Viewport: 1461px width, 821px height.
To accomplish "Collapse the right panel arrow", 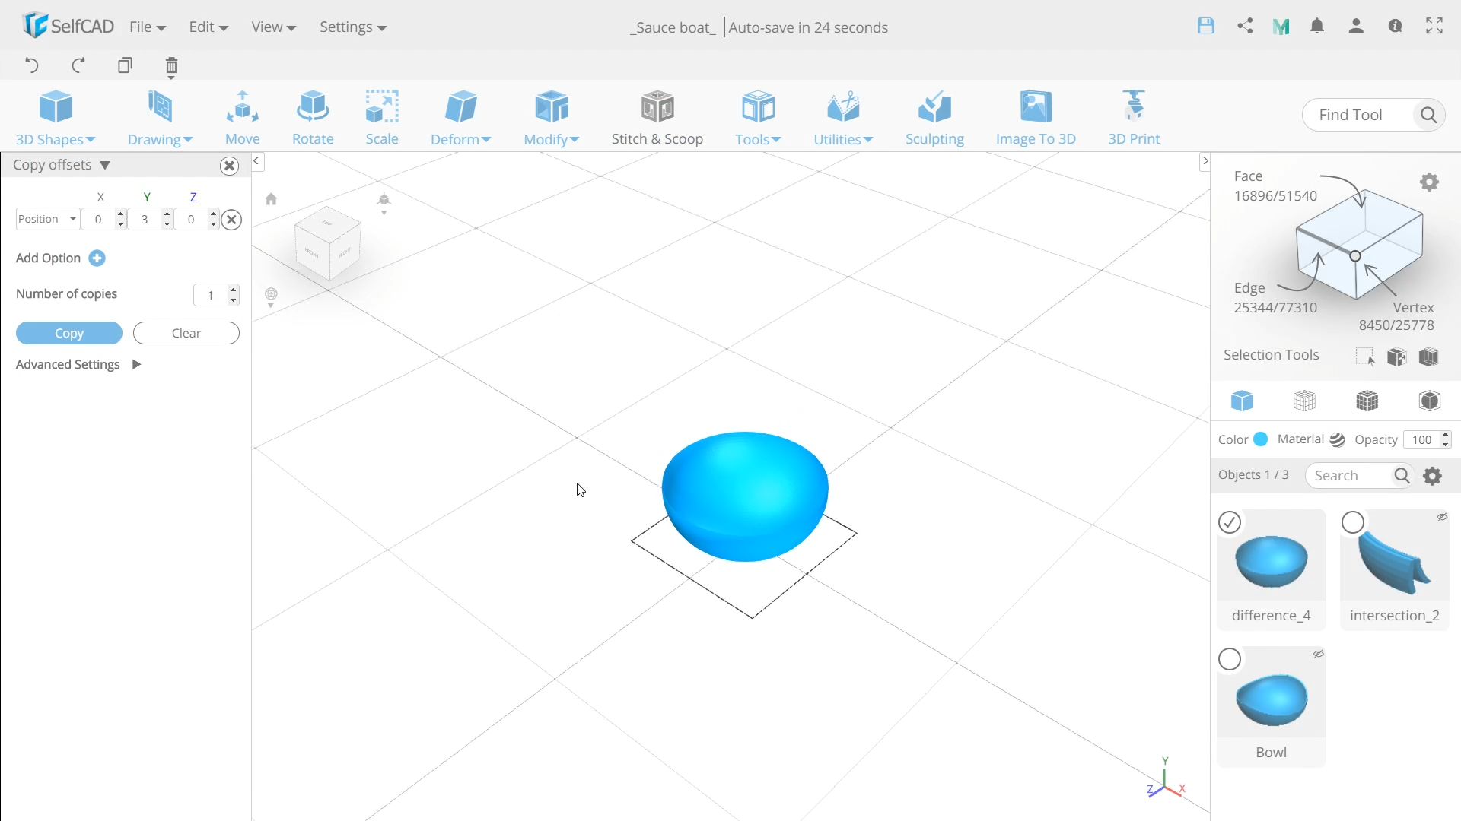I will click(x=1205, y=161).
